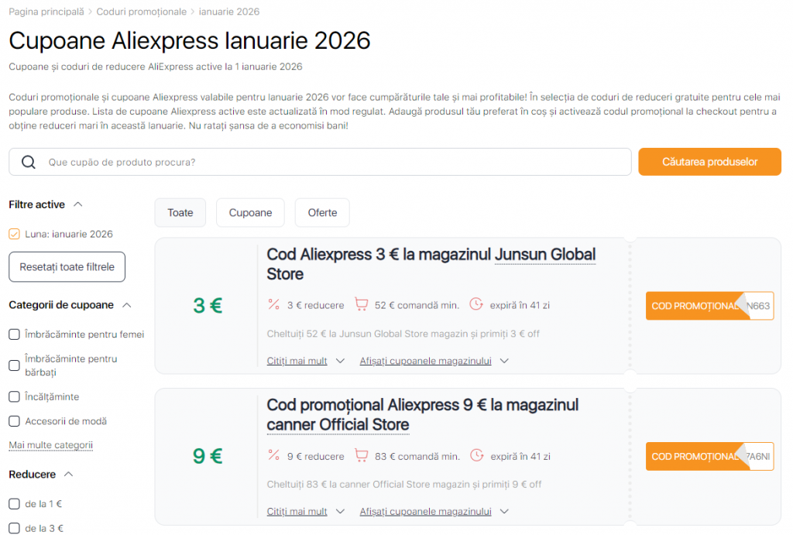793x535 pixels.
Task: Reveal the code via the "COD PROMOȚIONAL" button ending N663
Action: [697, 305]
